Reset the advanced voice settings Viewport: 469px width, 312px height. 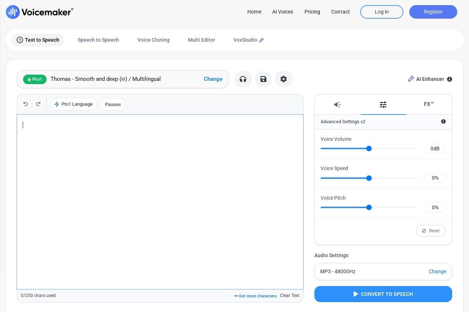431,231
